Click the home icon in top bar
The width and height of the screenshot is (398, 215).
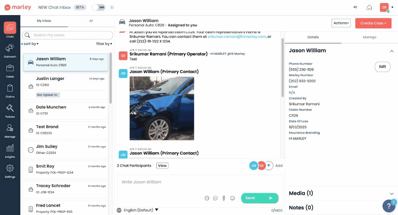[369, 7]
